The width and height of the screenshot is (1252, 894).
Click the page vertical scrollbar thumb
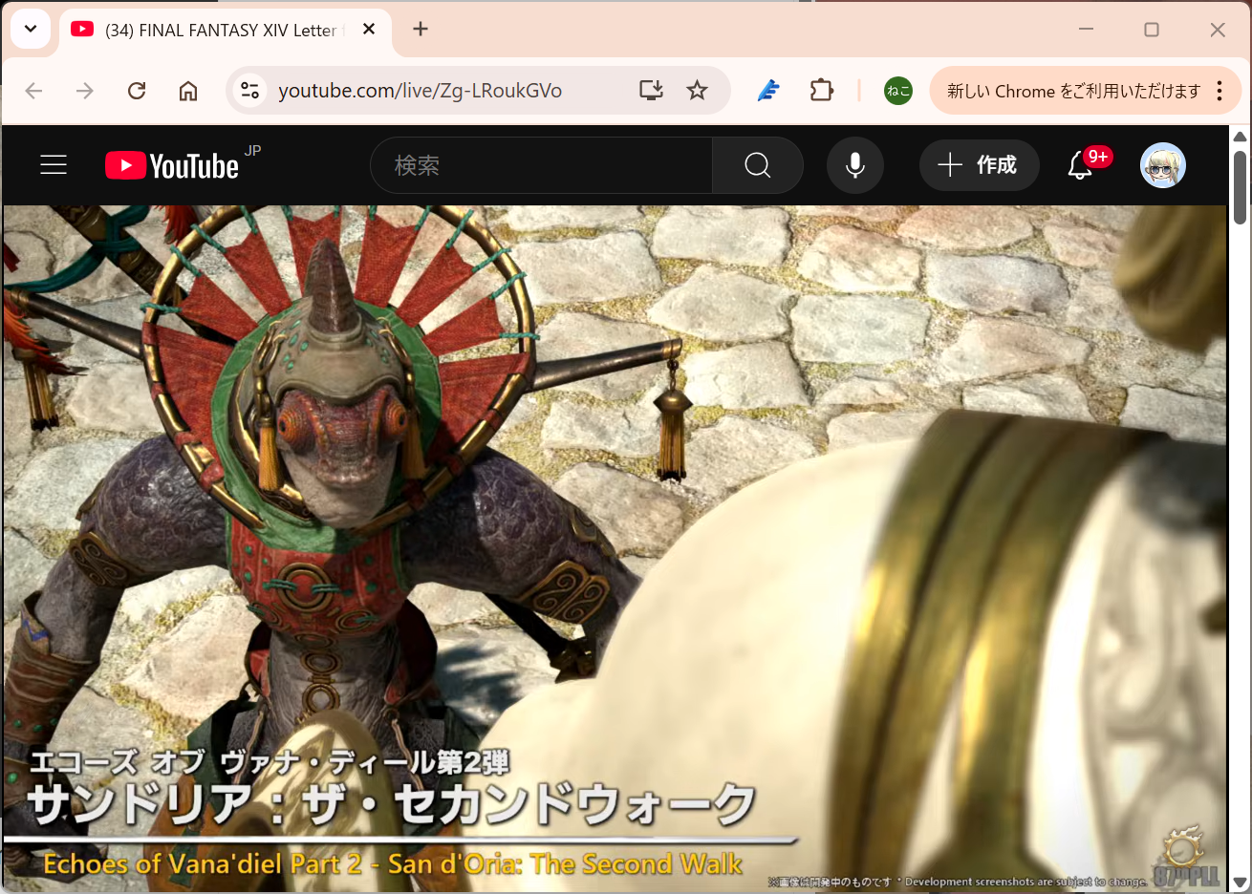tap(1240, 186)
